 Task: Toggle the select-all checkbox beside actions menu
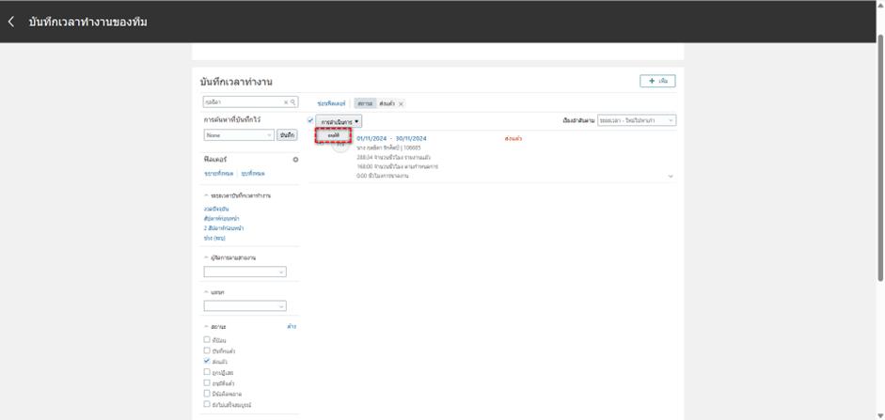[311, 121]
